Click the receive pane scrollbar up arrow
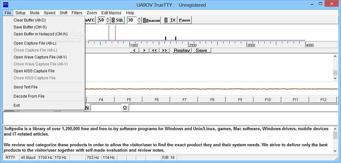 [x=335, y=56]
